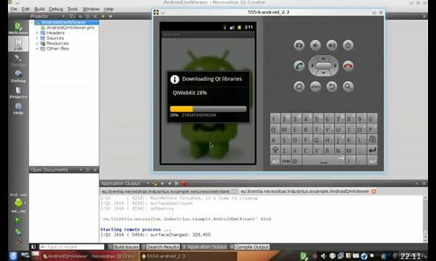Viewport: 436px width, 261px height.
Task: Open the Window menu
Action: 91,9
